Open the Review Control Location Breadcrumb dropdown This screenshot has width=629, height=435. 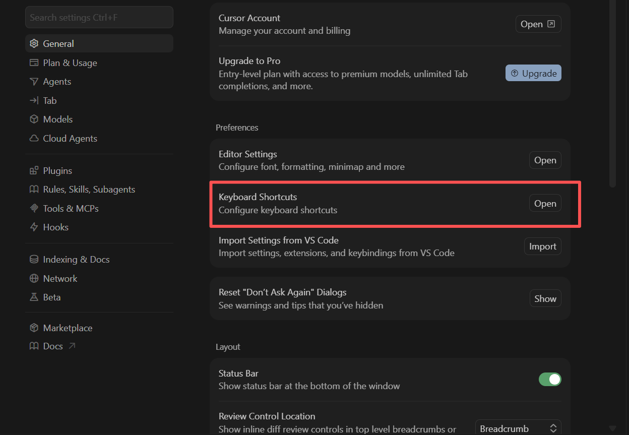click(x=518, y=428)
